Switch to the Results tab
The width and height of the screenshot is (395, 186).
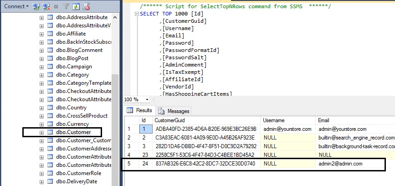139,111
